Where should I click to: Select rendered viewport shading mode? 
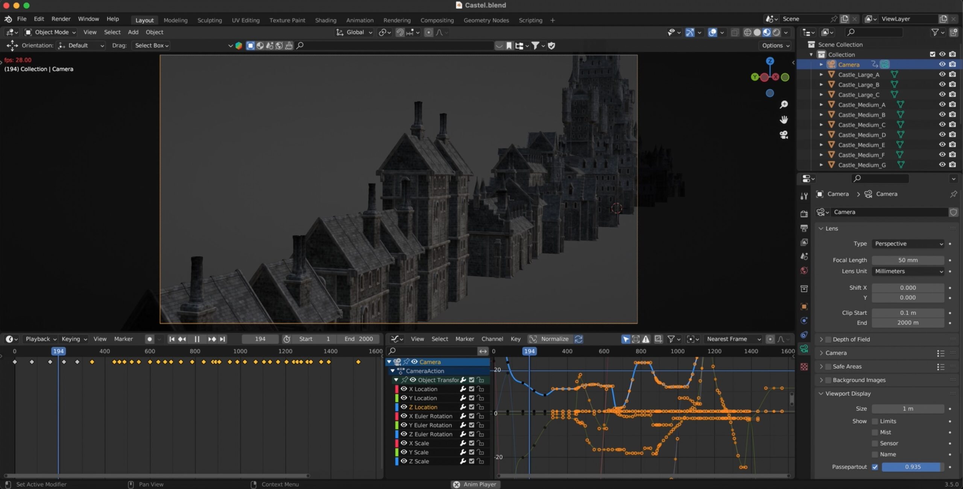776,32
